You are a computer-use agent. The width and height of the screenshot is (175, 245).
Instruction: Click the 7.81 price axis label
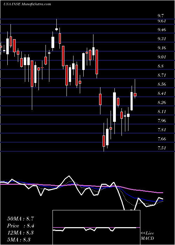click(x=162, y=130)
